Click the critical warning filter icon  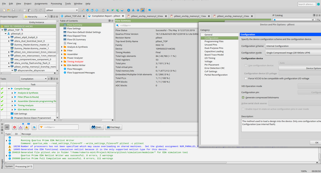click(21, 127)
